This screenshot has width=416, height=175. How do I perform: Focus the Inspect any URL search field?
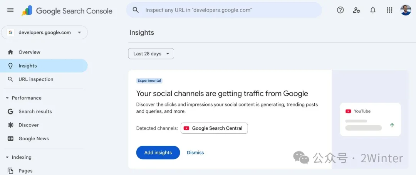pyautogui.click(x=224, y=10)
